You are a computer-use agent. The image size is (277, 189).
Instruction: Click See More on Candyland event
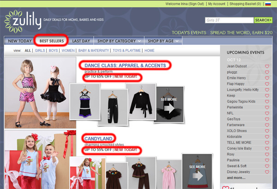tap(197, 171)
